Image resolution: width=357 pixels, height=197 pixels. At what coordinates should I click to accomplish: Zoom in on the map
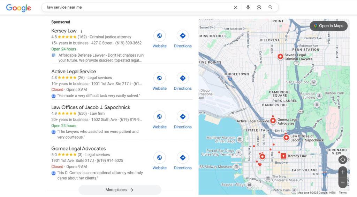(x=343, y=172)
